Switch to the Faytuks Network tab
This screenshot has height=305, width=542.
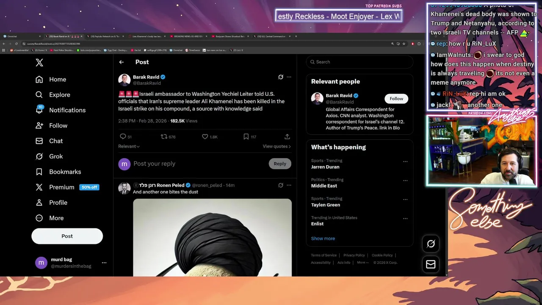(106, 36)
